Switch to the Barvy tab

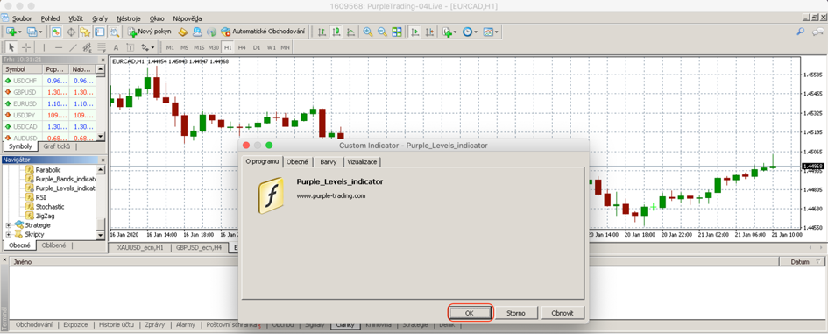pos(329,161)
